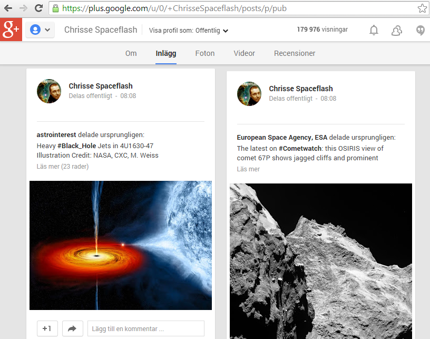The width and height of the screenshot is (430, 339).
Task: Switch to the Om tab
Action: click(131, 53)
